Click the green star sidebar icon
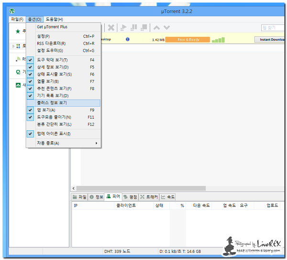Image resolution: width=287 pixels, height=260 pixels. click(18, 31)
